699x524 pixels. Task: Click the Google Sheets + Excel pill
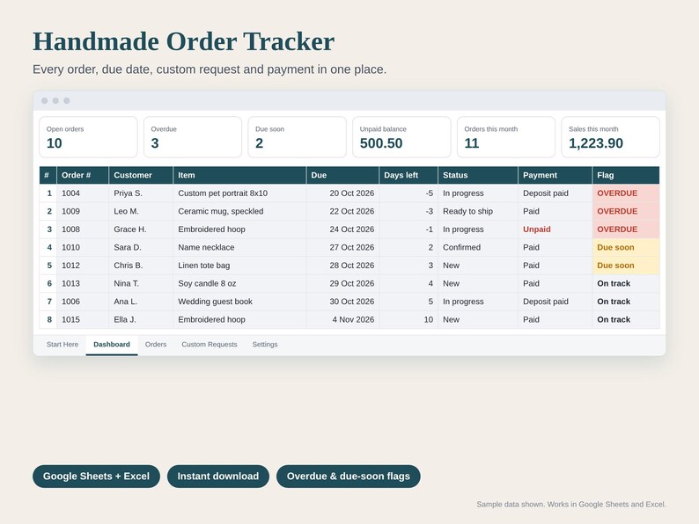96,477
